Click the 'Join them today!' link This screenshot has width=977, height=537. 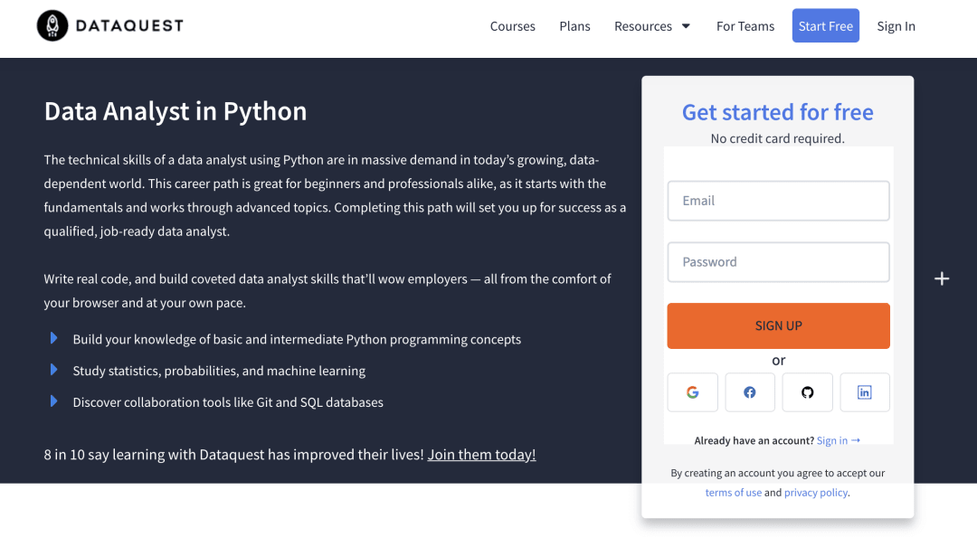click(x=481, y=454)
